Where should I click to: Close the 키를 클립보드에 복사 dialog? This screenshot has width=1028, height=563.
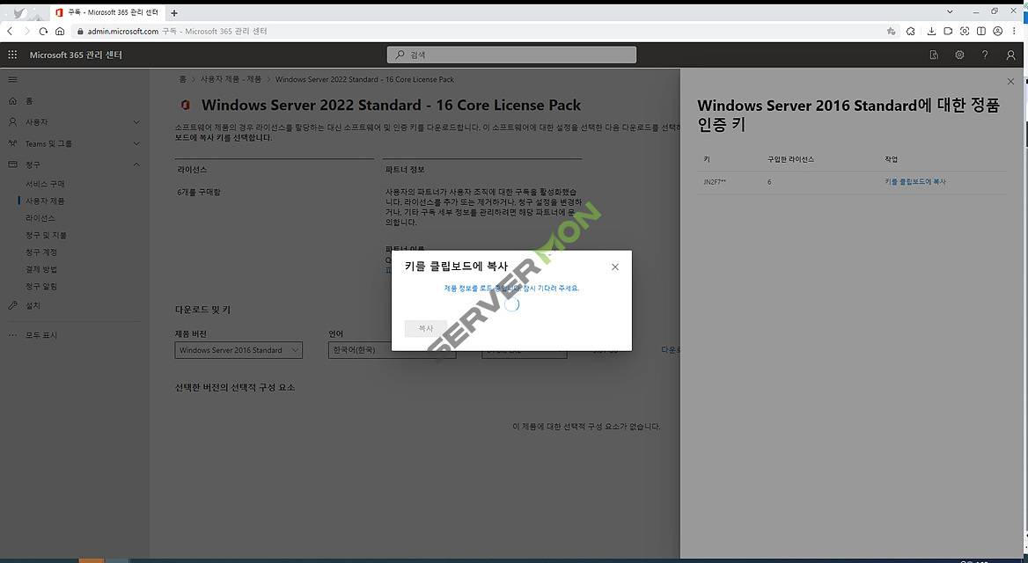tap(614, 267)
